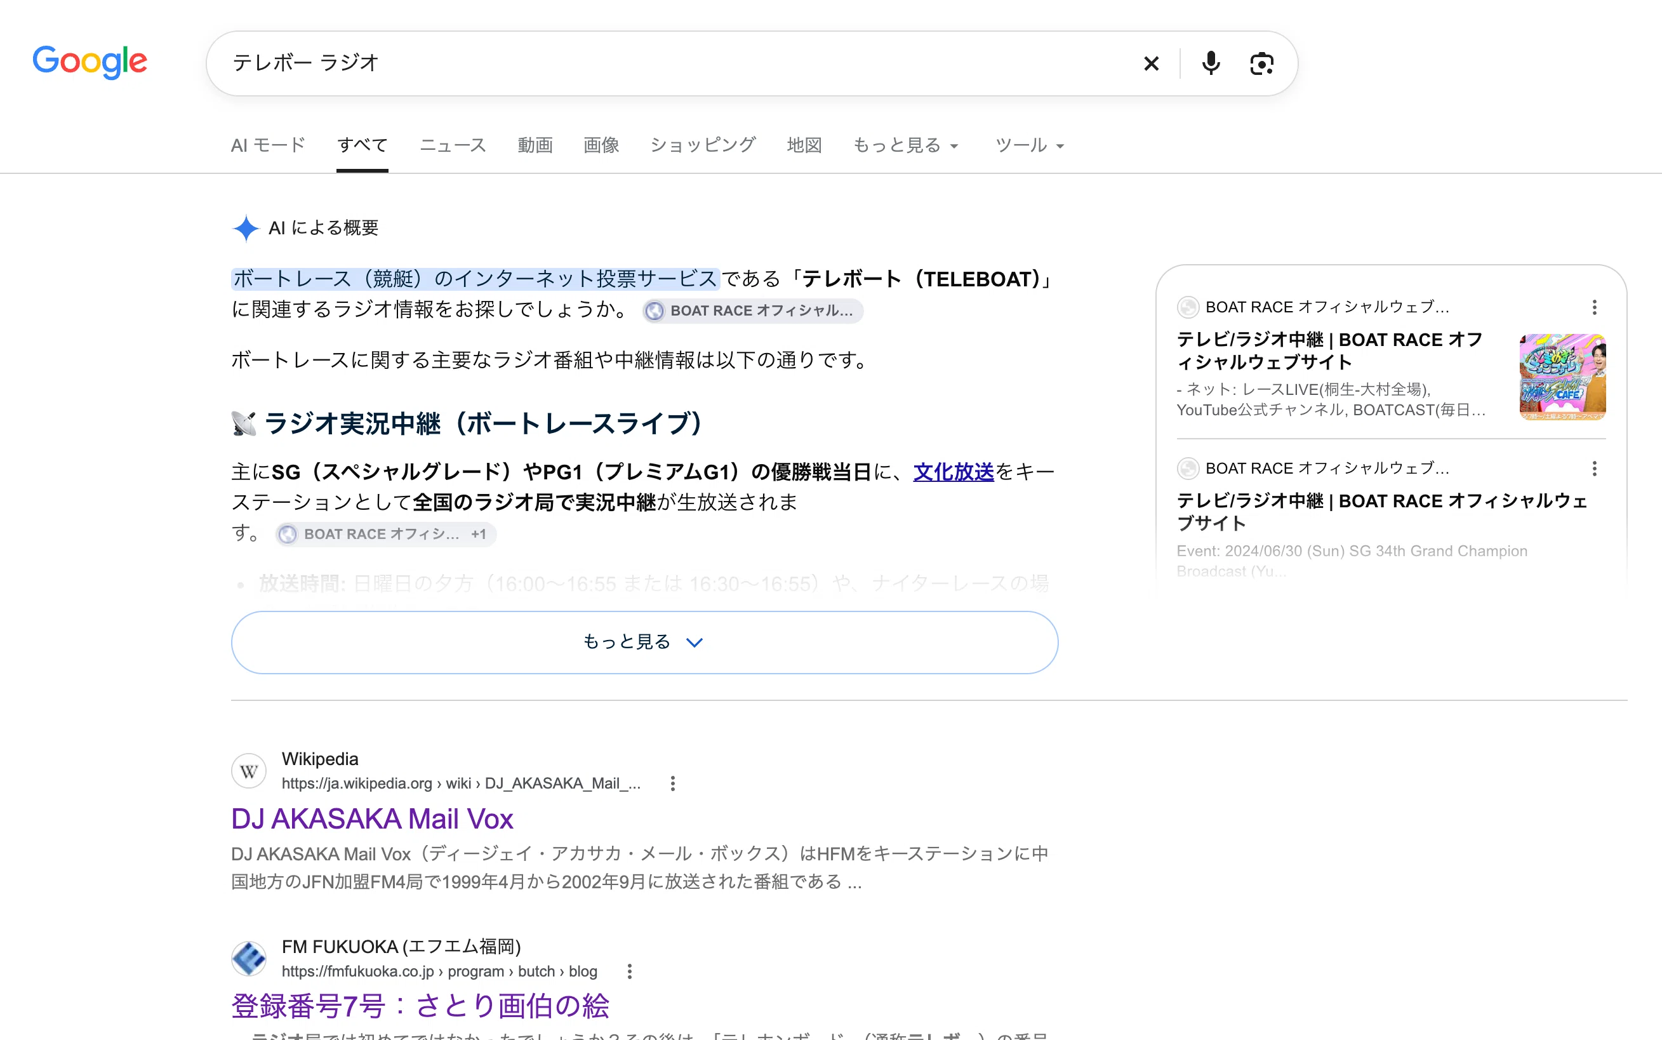Open options menu for Wikipedia result
Image resolution: width=1662 pixels, height=1040 pixels.
pos(672,783)
